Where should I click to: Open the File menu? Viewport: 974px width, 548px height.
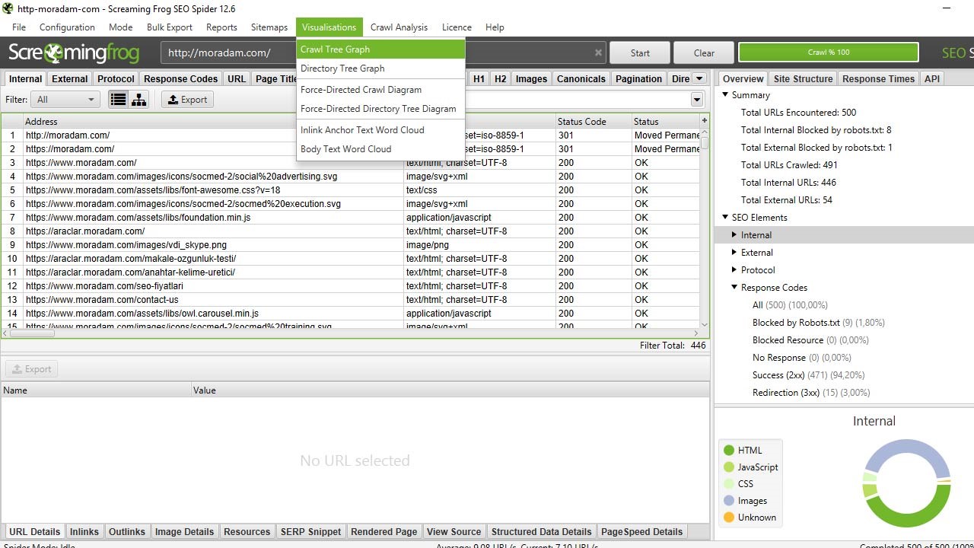pos(19,27)
